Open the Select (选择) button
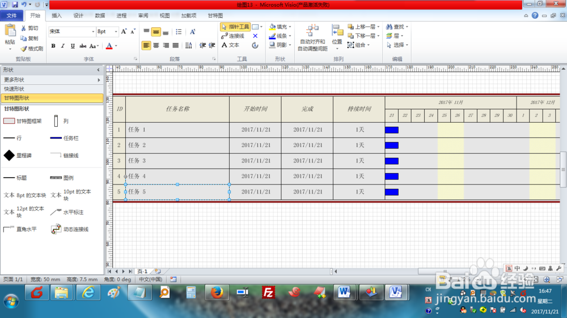567x318 pixels. tap(397, 45)
